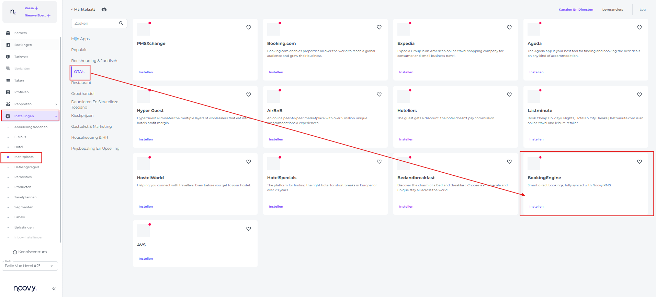656x297 pixels.
Task: Open the Belle Vue Hotel #23 dropdown
Action: coord(30,266)
